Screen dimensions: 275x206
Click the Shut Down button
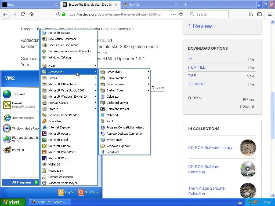point(89,192)
